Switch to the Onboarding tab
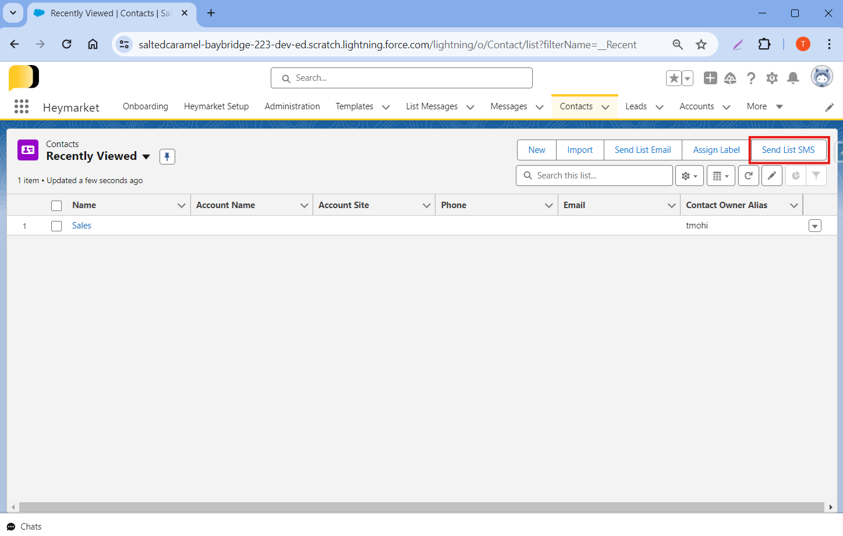This screenshot has height=536, width=843. coord(146,106)
